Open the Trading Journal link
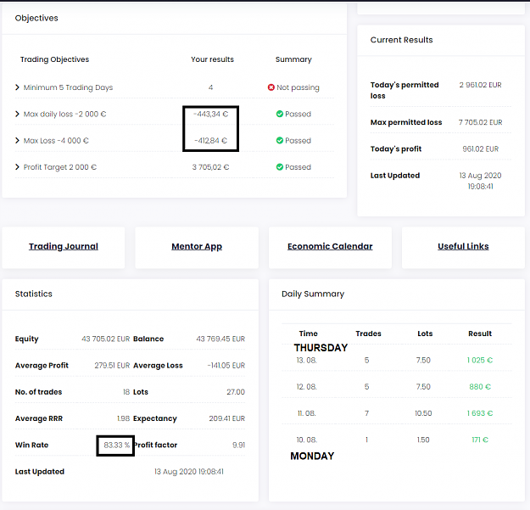This screenshot has width=530, height=510. [x=64, y=247]
